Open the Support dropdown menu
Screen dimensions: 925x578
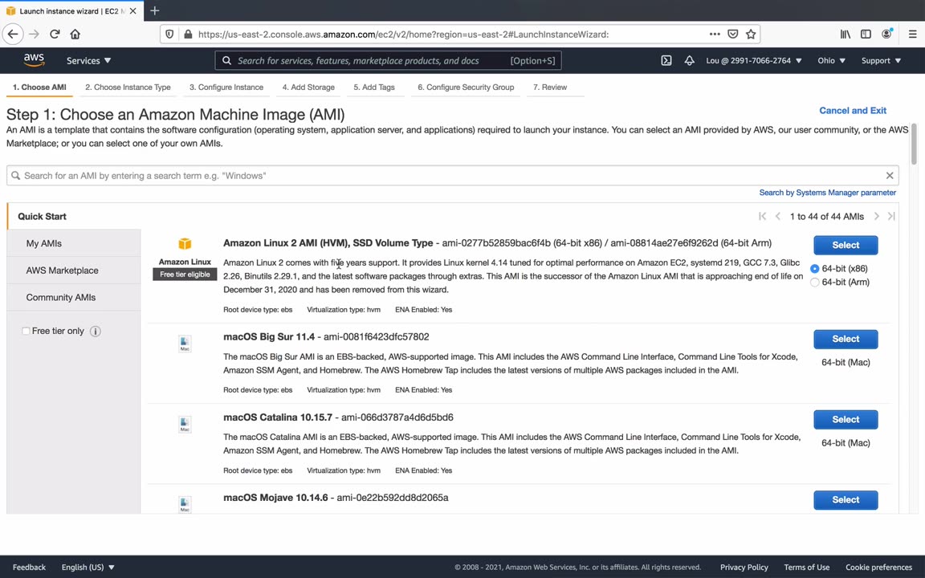coord(882,60)
